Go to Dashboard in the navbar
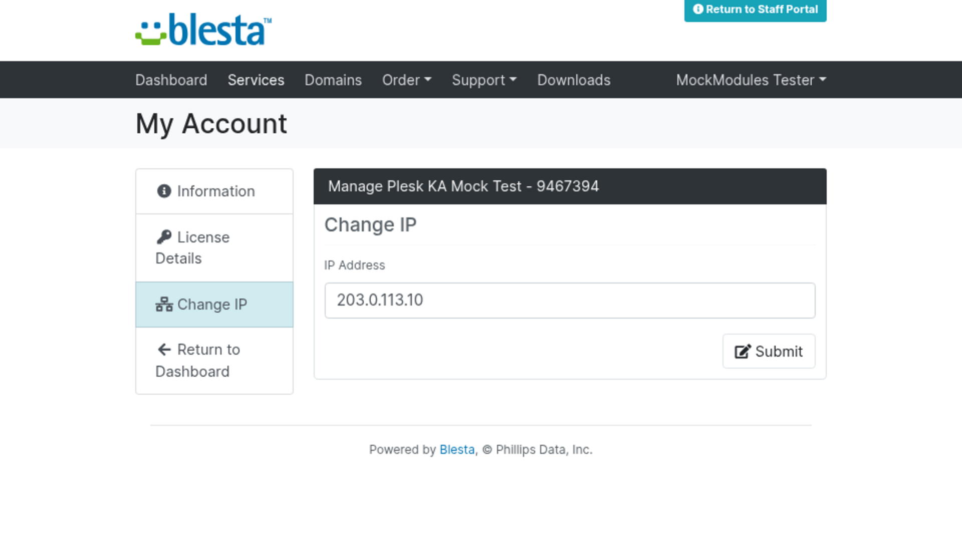This screenshot has width=962, height=541. (171, 80)
